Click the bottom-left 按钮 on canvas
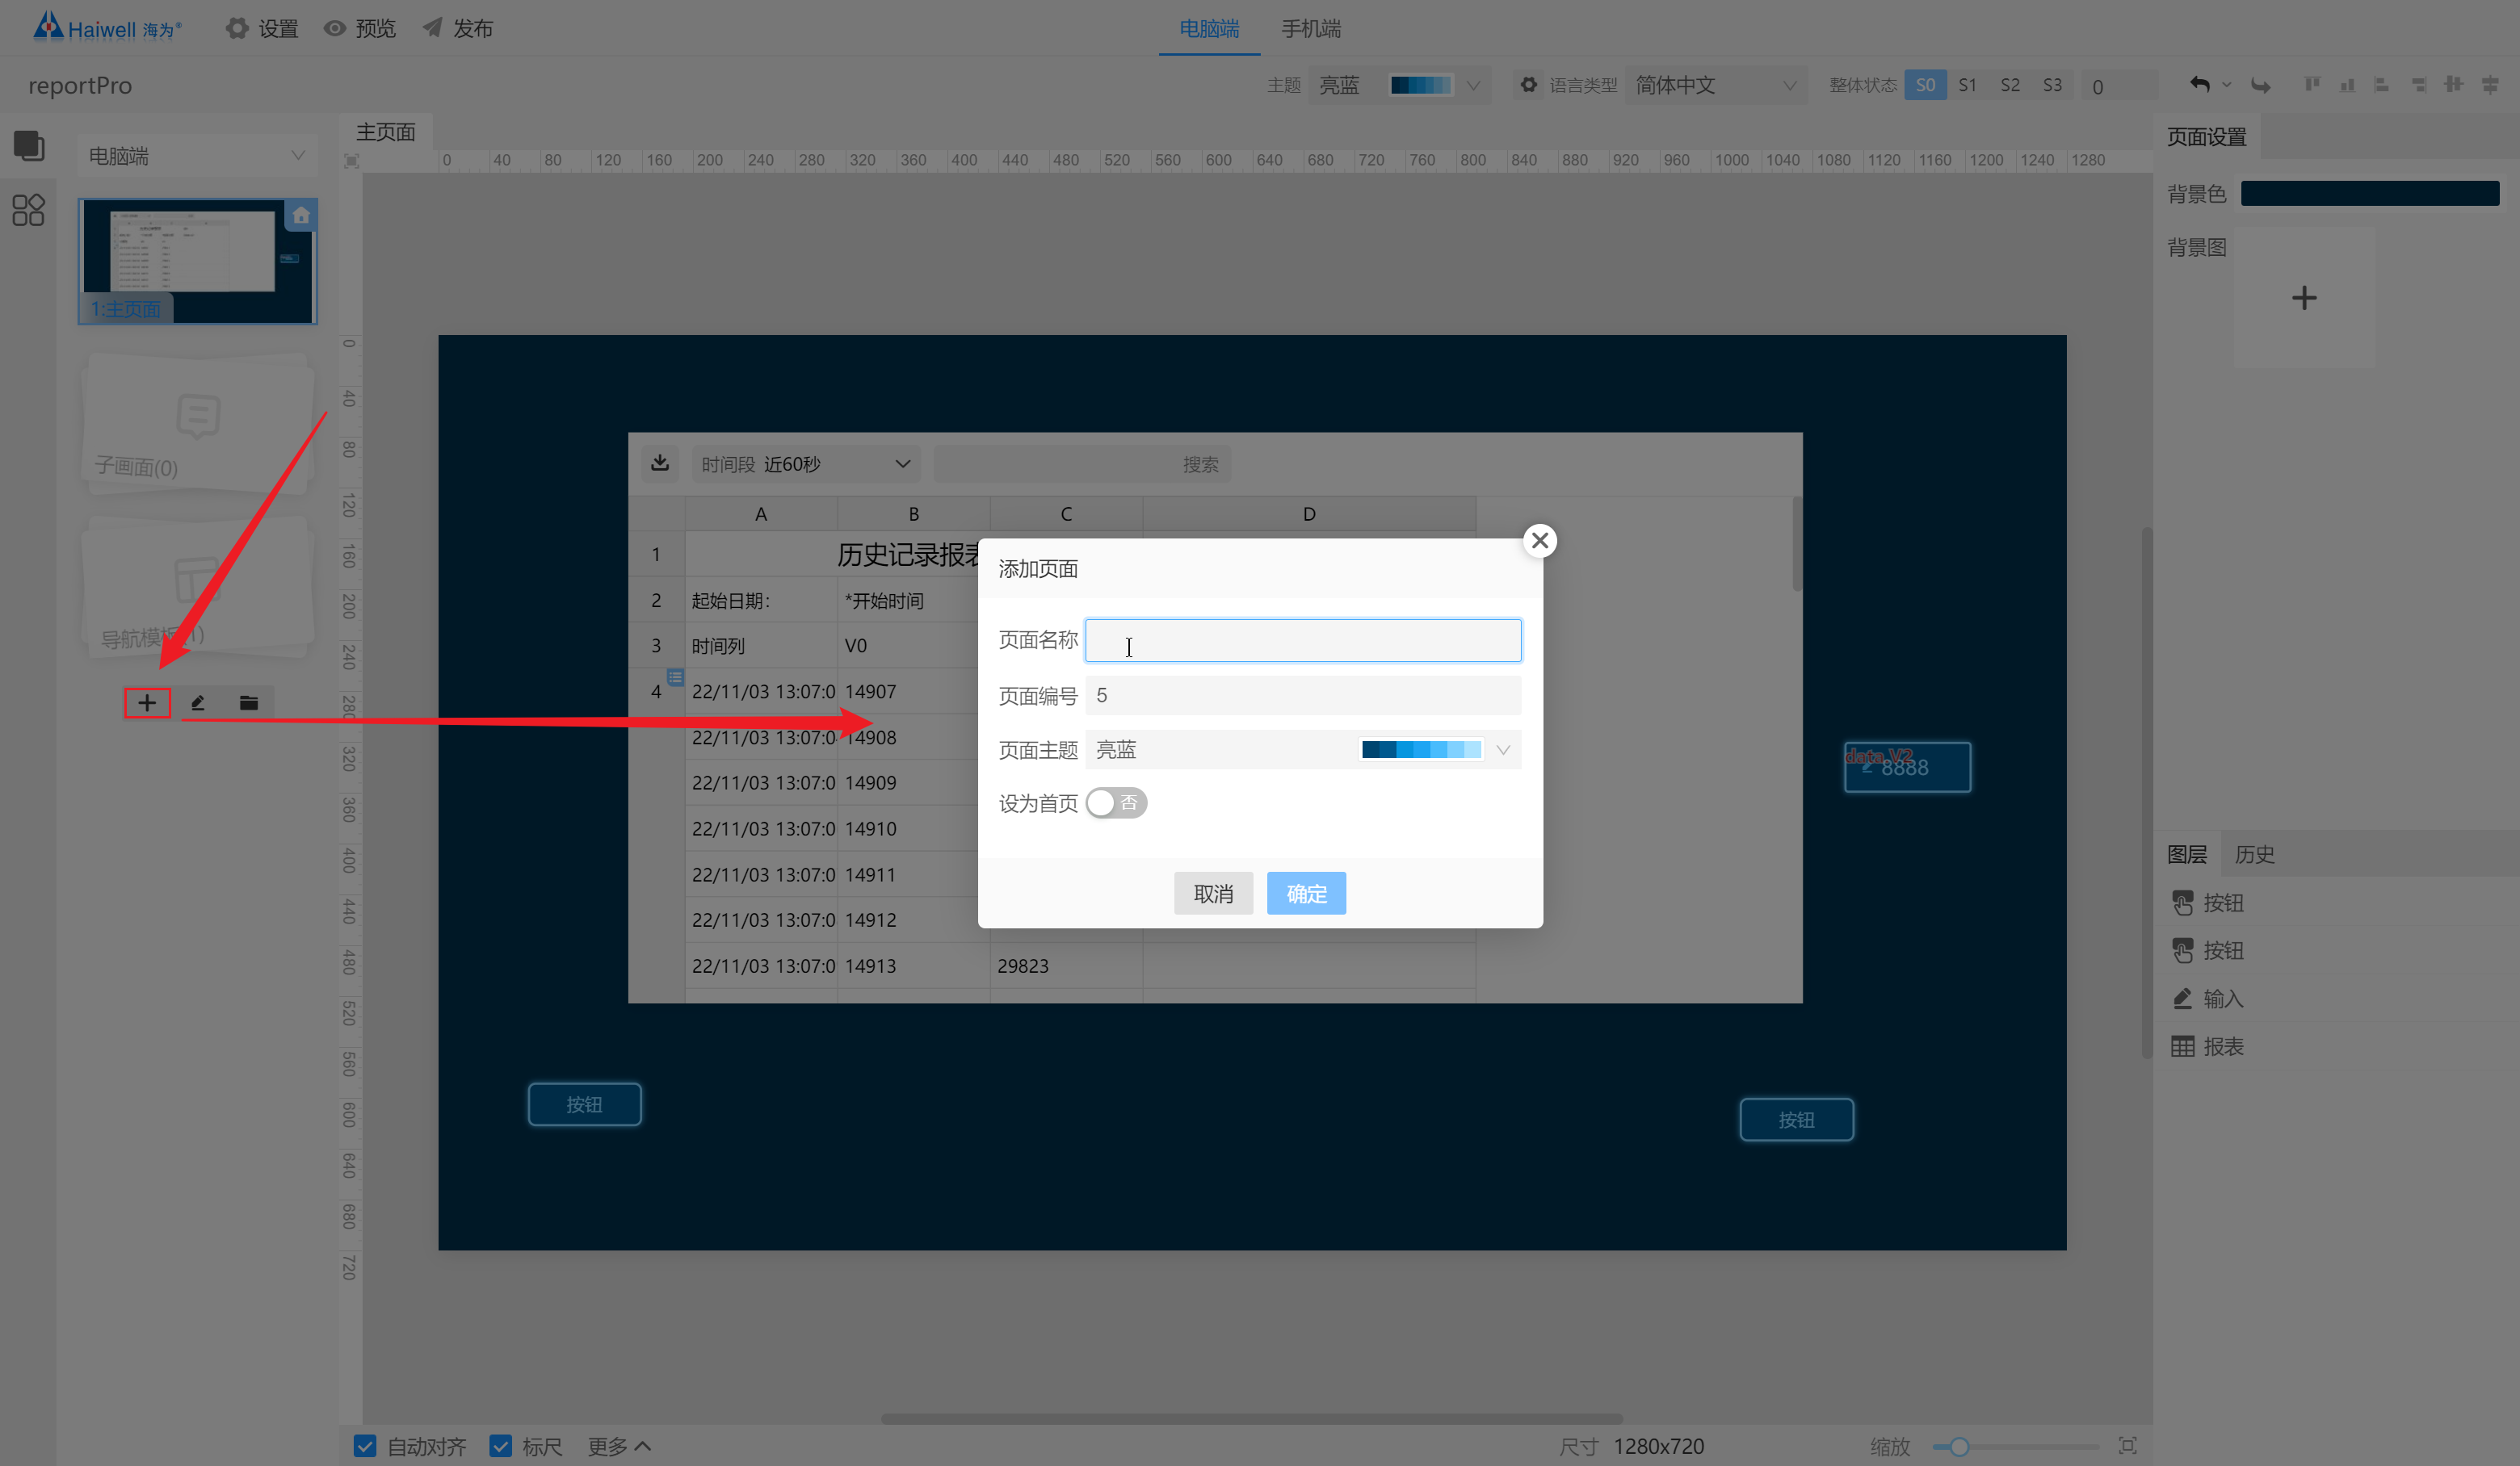The height and width of the screenshot is (1466, 2520). point(584,1104)
